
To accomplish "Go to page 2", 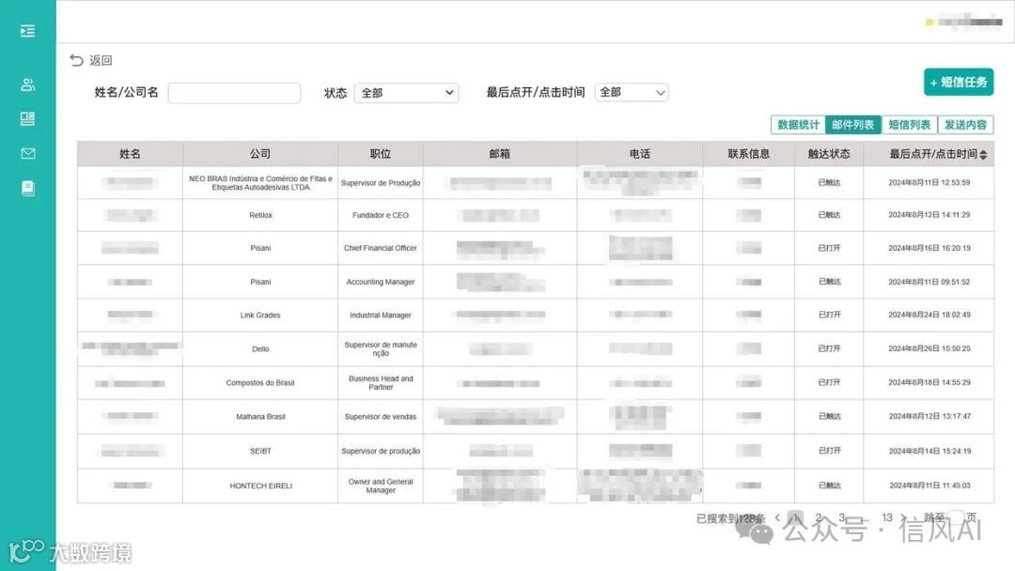I will coord(819,517).
